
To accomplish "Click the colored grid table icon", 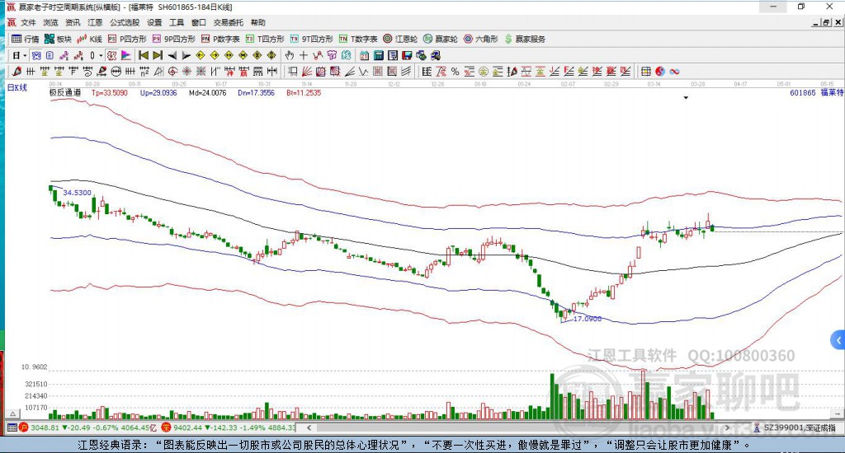I will (x=645, y=72).
